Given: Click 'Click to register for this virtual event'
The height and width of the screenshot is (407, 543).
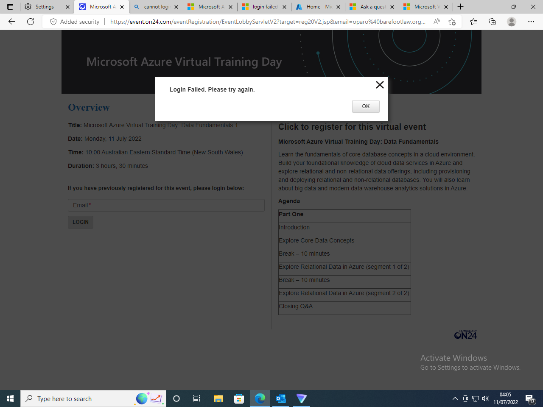Looking at the screenshot, I should pos(352,127).
